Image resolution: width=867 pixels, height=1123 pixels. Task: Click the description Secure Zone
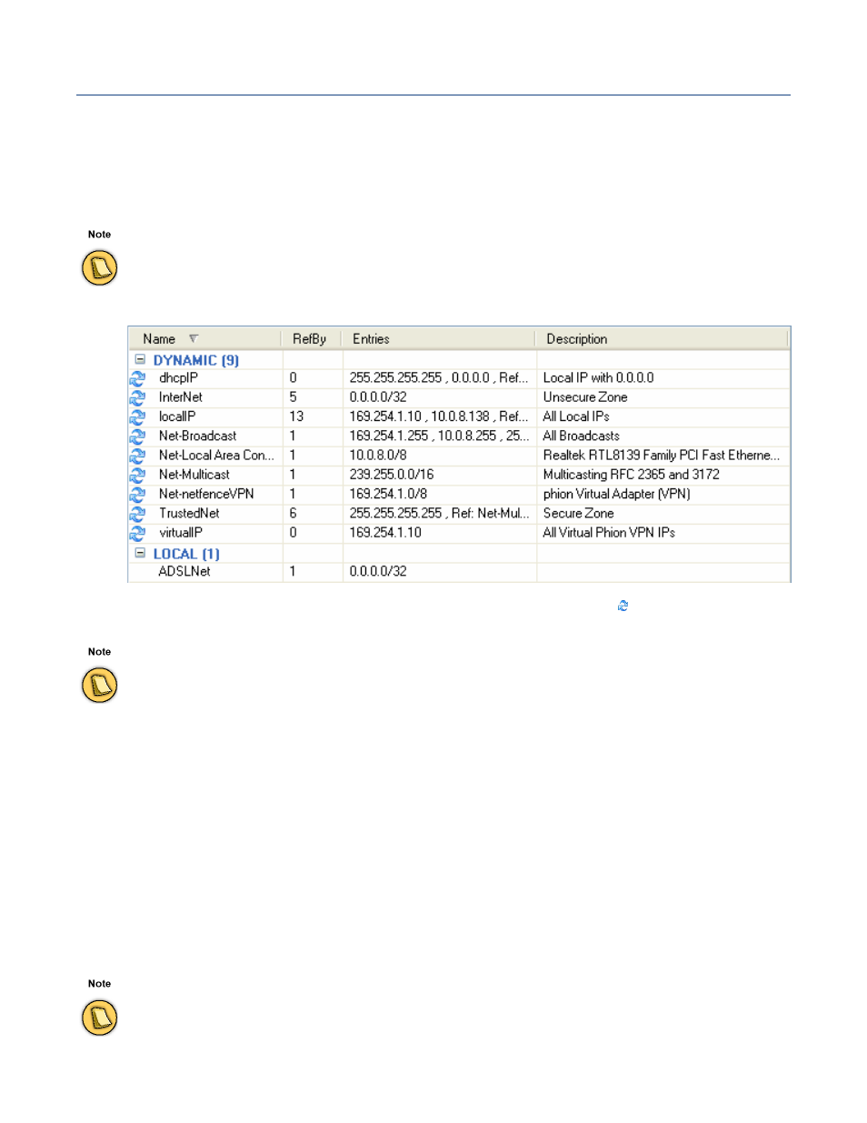[x=579, y=514]
